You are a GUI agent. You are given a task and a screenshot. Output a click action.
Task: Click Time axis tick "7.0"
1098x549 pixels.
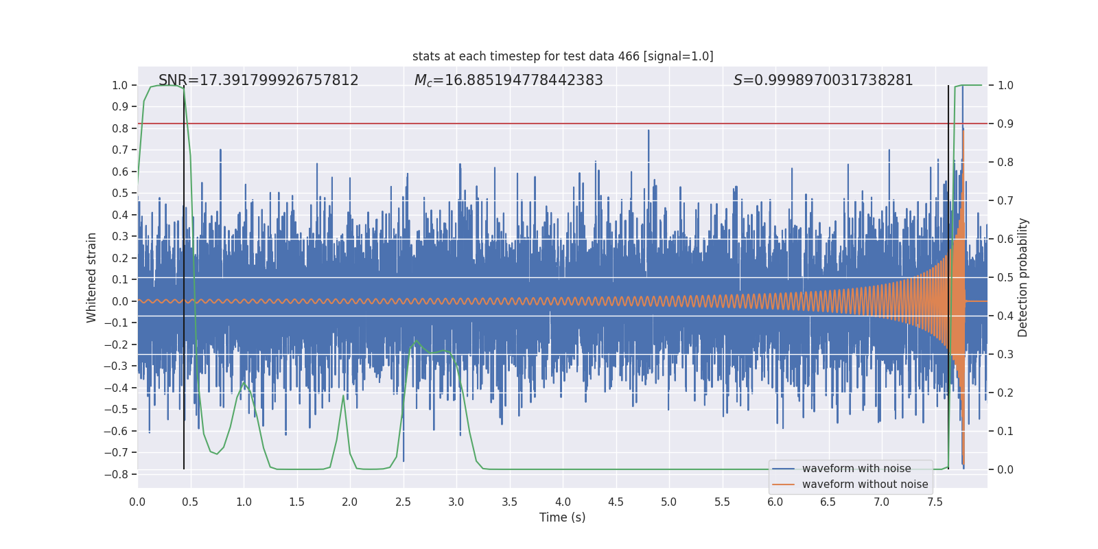coord(882,502)
